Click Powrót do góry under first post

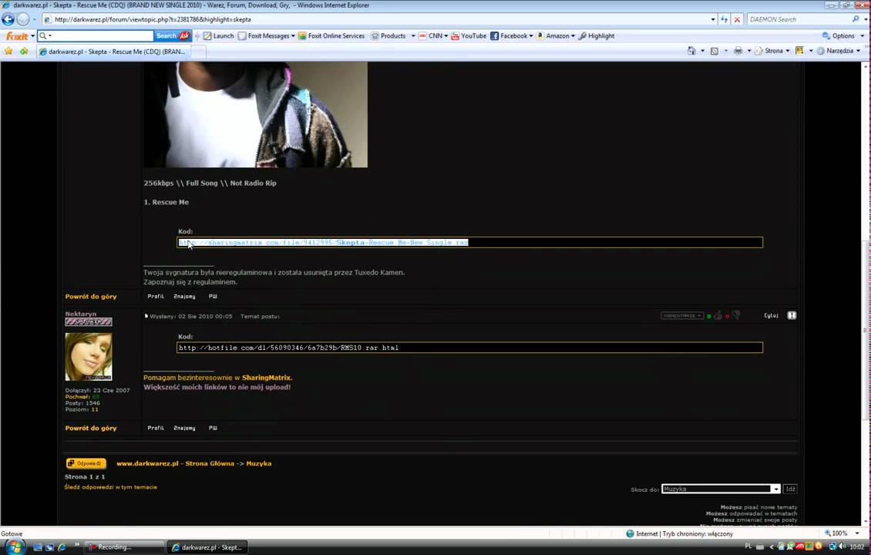91,297
